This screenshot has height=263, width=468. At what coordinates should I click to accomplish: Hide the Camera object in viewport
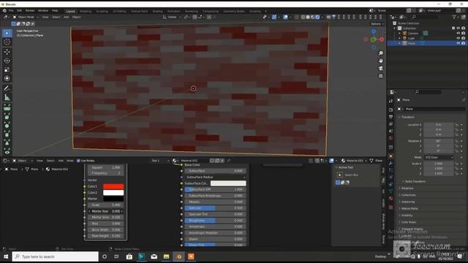coord(458,33)
